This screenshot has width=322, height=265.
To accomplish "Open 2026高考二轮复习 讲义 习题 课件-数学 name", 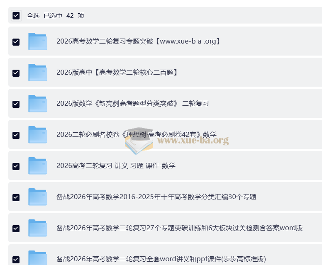I will point(116,166).
